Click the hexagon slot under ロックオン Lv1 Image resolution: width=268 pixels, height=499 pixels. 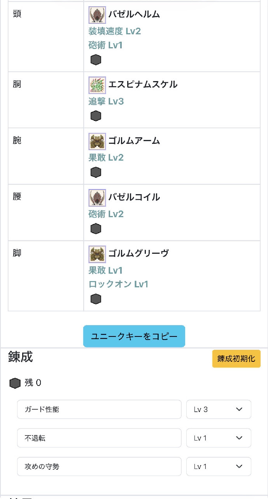click(x=96, y=299)
